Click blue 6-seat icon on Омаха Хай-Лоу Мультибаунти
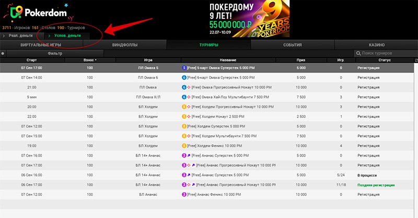The height and width of the screenshot is (218, 418). coord(184,97)
